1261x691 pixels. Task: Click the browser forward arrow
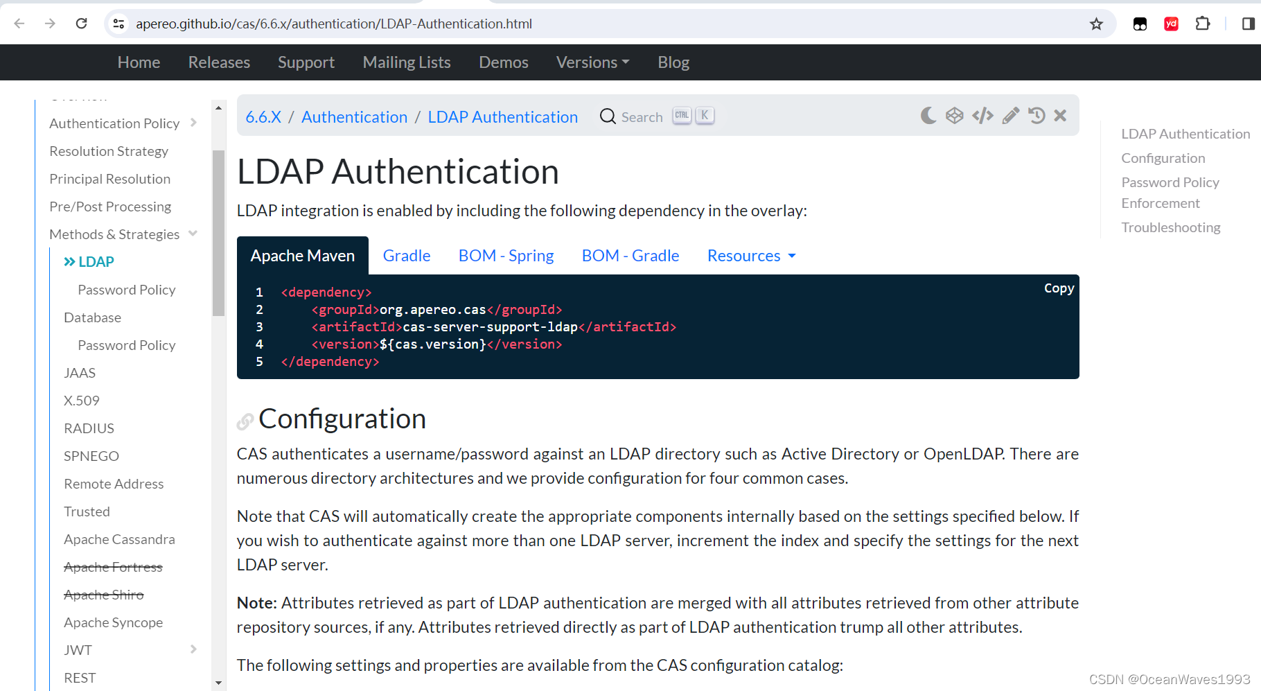click(50, 24)
